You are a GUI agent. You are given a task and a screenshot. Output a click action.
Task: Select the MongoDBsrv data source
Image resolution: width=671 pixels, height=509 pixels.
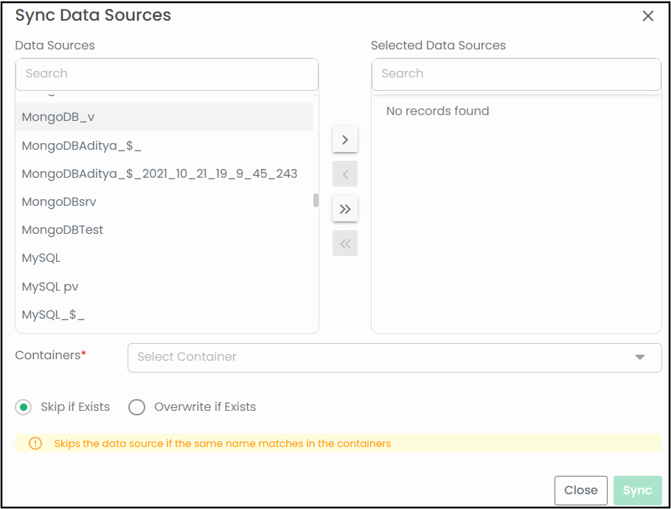[x=59, y=201]
